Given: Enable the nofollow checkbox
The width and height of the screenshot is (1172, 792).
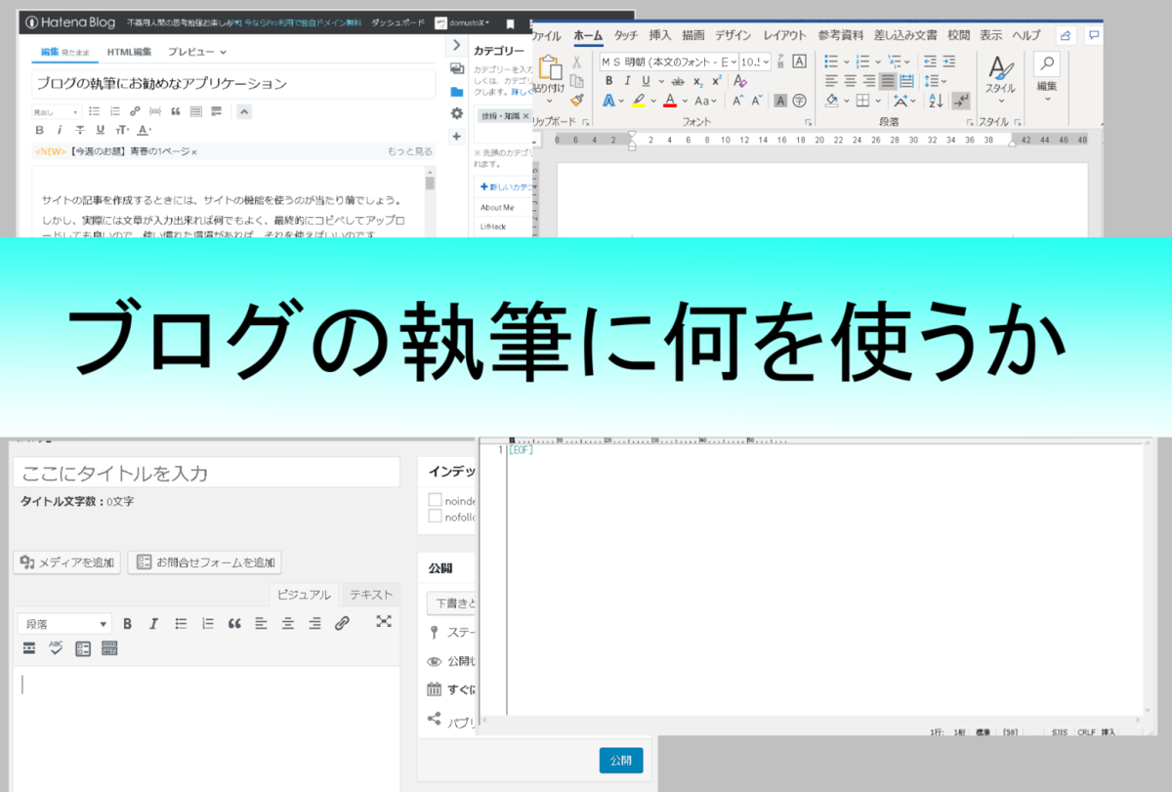Looking at the screenshot, I should click(436, 516).
